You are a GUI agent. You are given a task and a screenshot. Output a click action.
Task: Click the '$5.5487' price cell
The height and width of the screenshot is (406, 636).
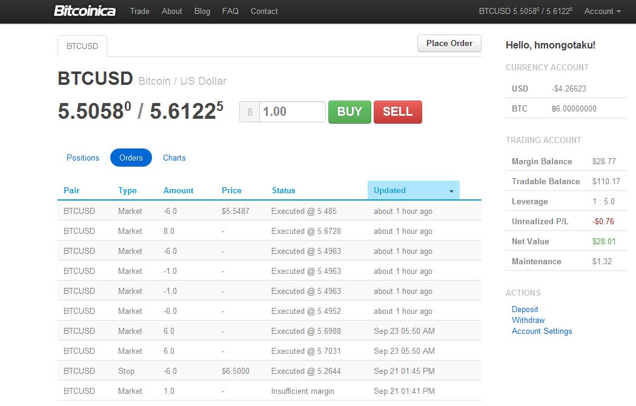click(236, 211)
